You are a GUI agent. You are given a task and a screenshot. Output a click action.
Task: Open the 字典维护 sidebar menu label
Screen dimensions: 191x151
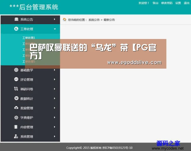click(27, 118)
